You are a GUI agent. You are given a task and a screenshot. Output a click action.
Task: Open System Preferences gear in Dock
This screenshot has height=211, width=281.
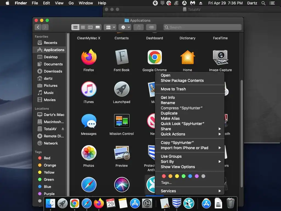(x=147, y=204)
